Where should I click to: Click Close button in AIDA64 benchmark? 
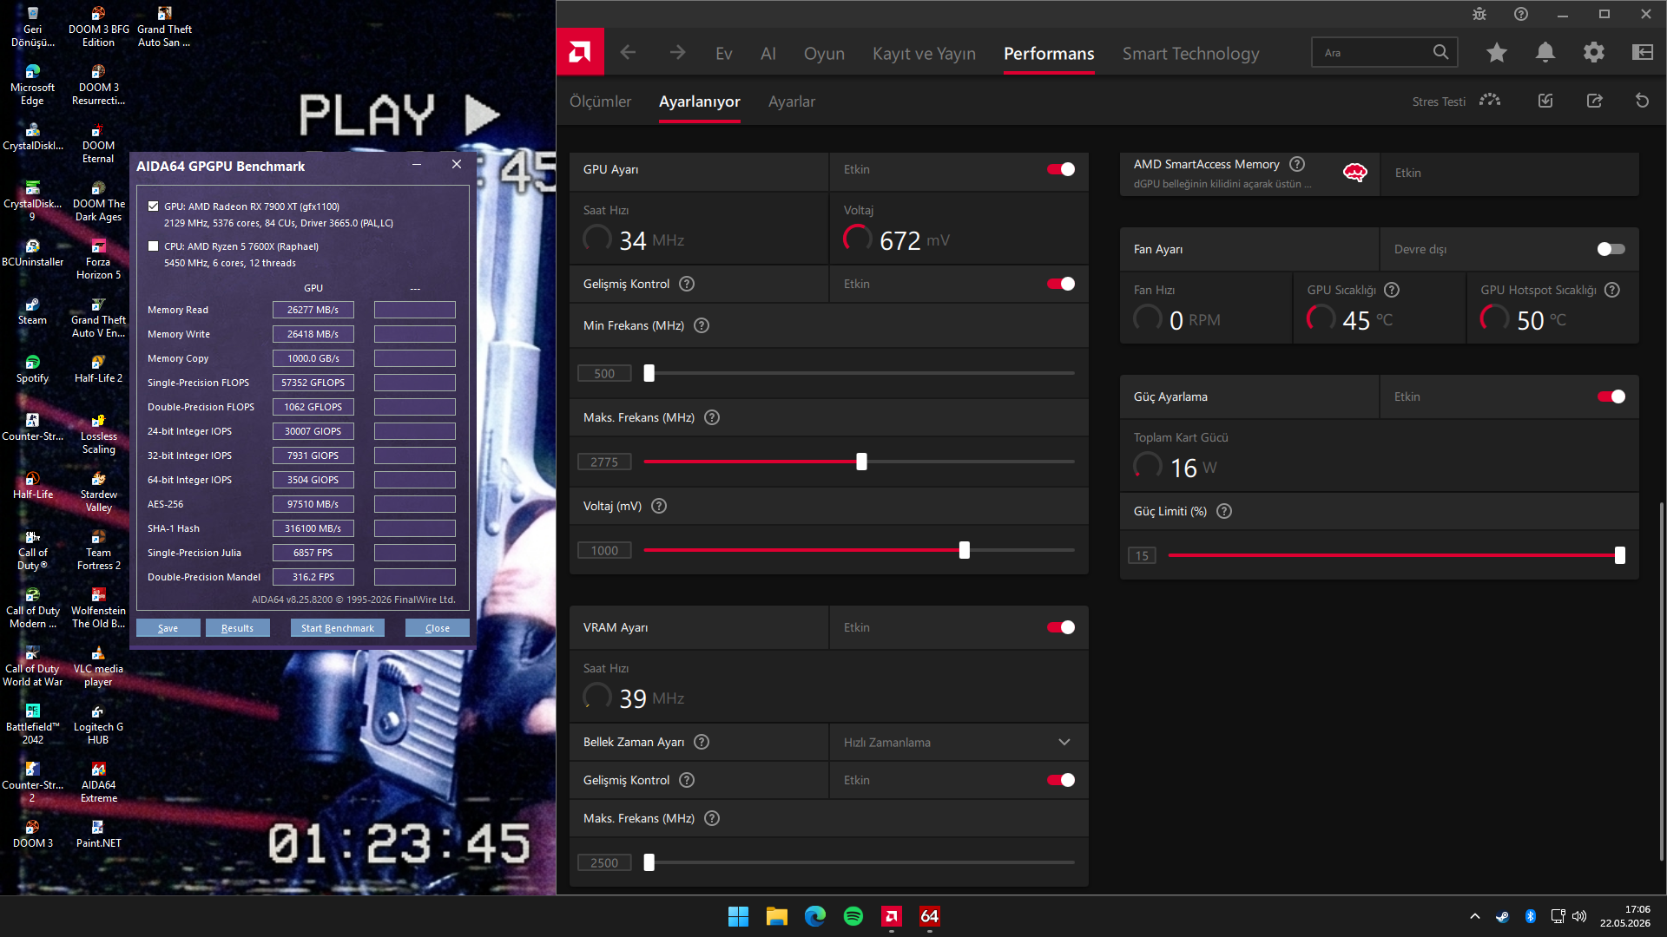[438, 628]
